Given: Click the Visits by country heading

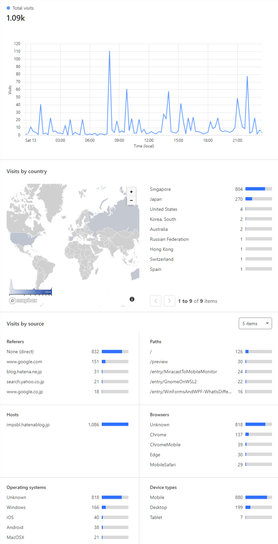Looking at the screenshot, I should tap(27, 171).
